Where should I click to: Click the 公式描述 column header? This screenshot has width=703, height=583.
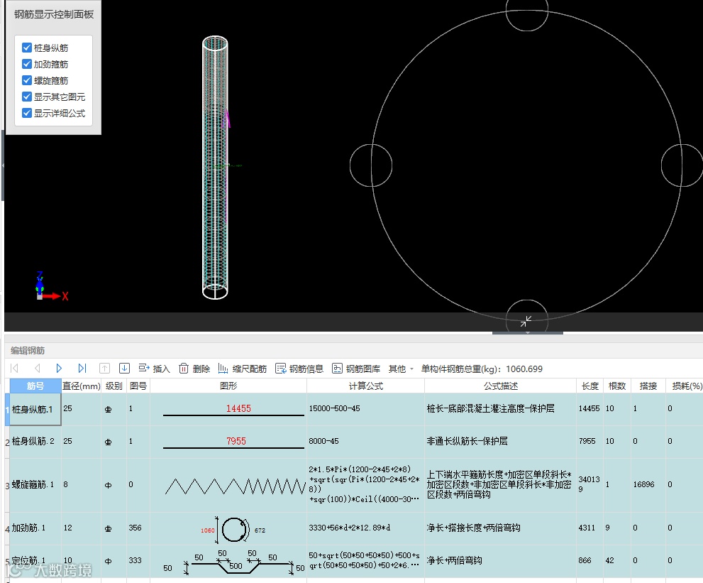[x=500, y=386]
